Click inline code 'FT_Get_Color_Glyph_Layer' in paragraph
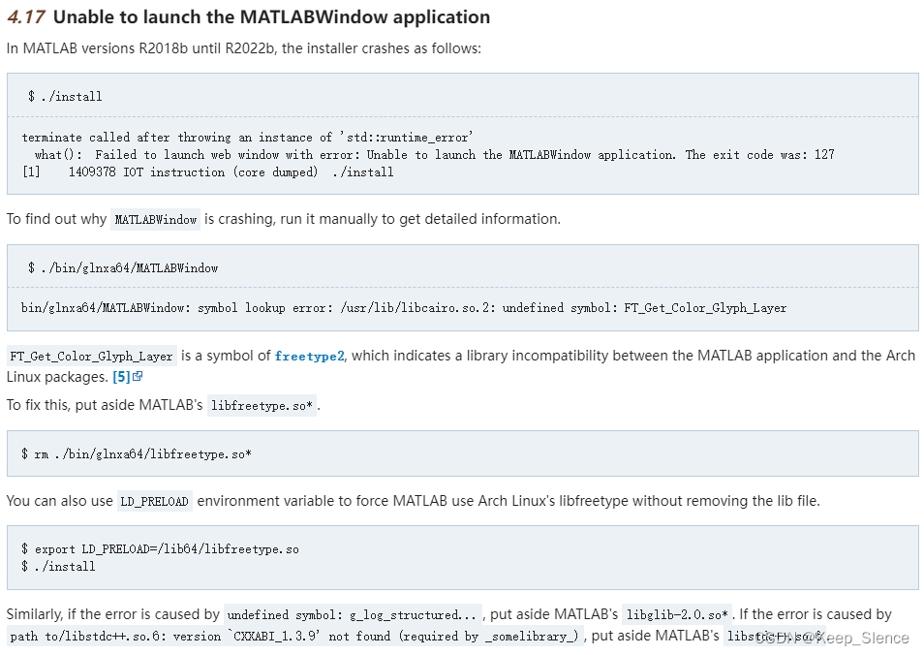Screen dimensions: 924x655 (x=91, y=357)
